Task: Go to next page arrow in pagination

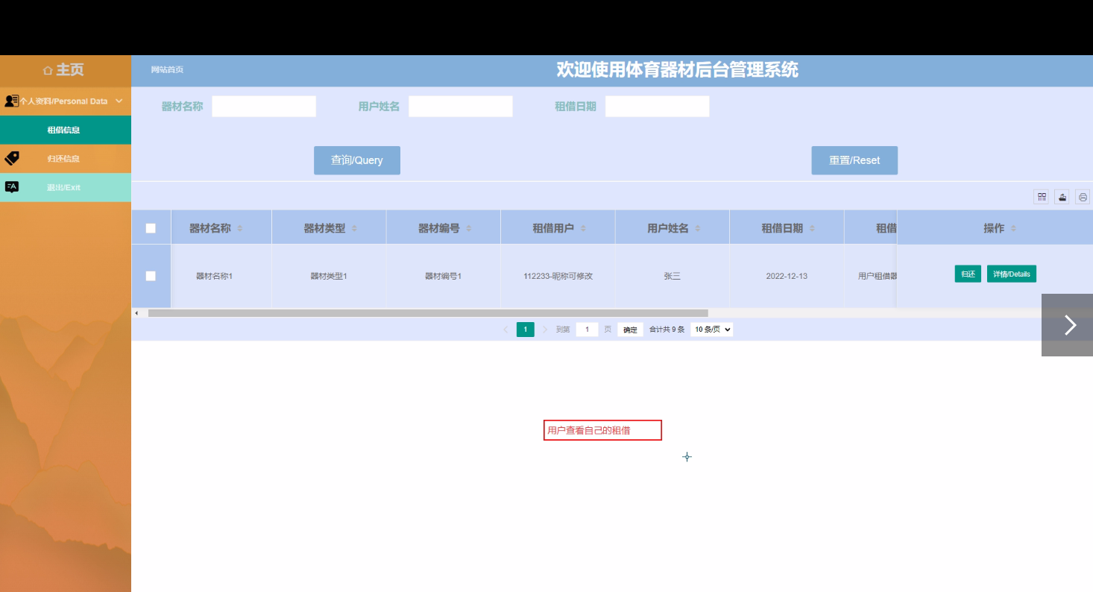Action: [544, 330]
